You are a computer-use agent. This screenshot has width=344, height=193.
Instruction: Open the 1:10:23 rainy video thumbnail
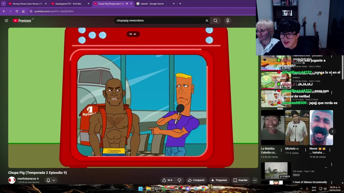(x=276, y=170)
